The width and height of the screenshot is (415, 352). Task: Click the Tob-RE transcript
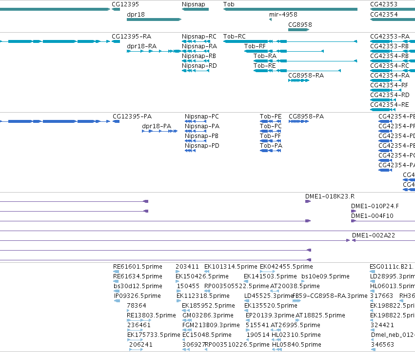pos(297,71)
